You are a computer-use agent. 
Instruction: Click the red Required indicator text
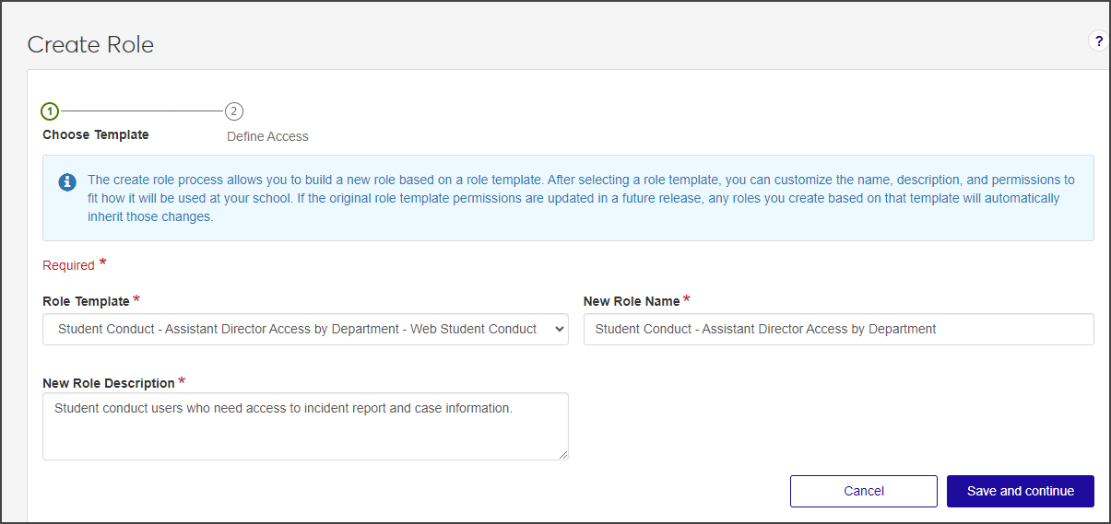point(68,265)
